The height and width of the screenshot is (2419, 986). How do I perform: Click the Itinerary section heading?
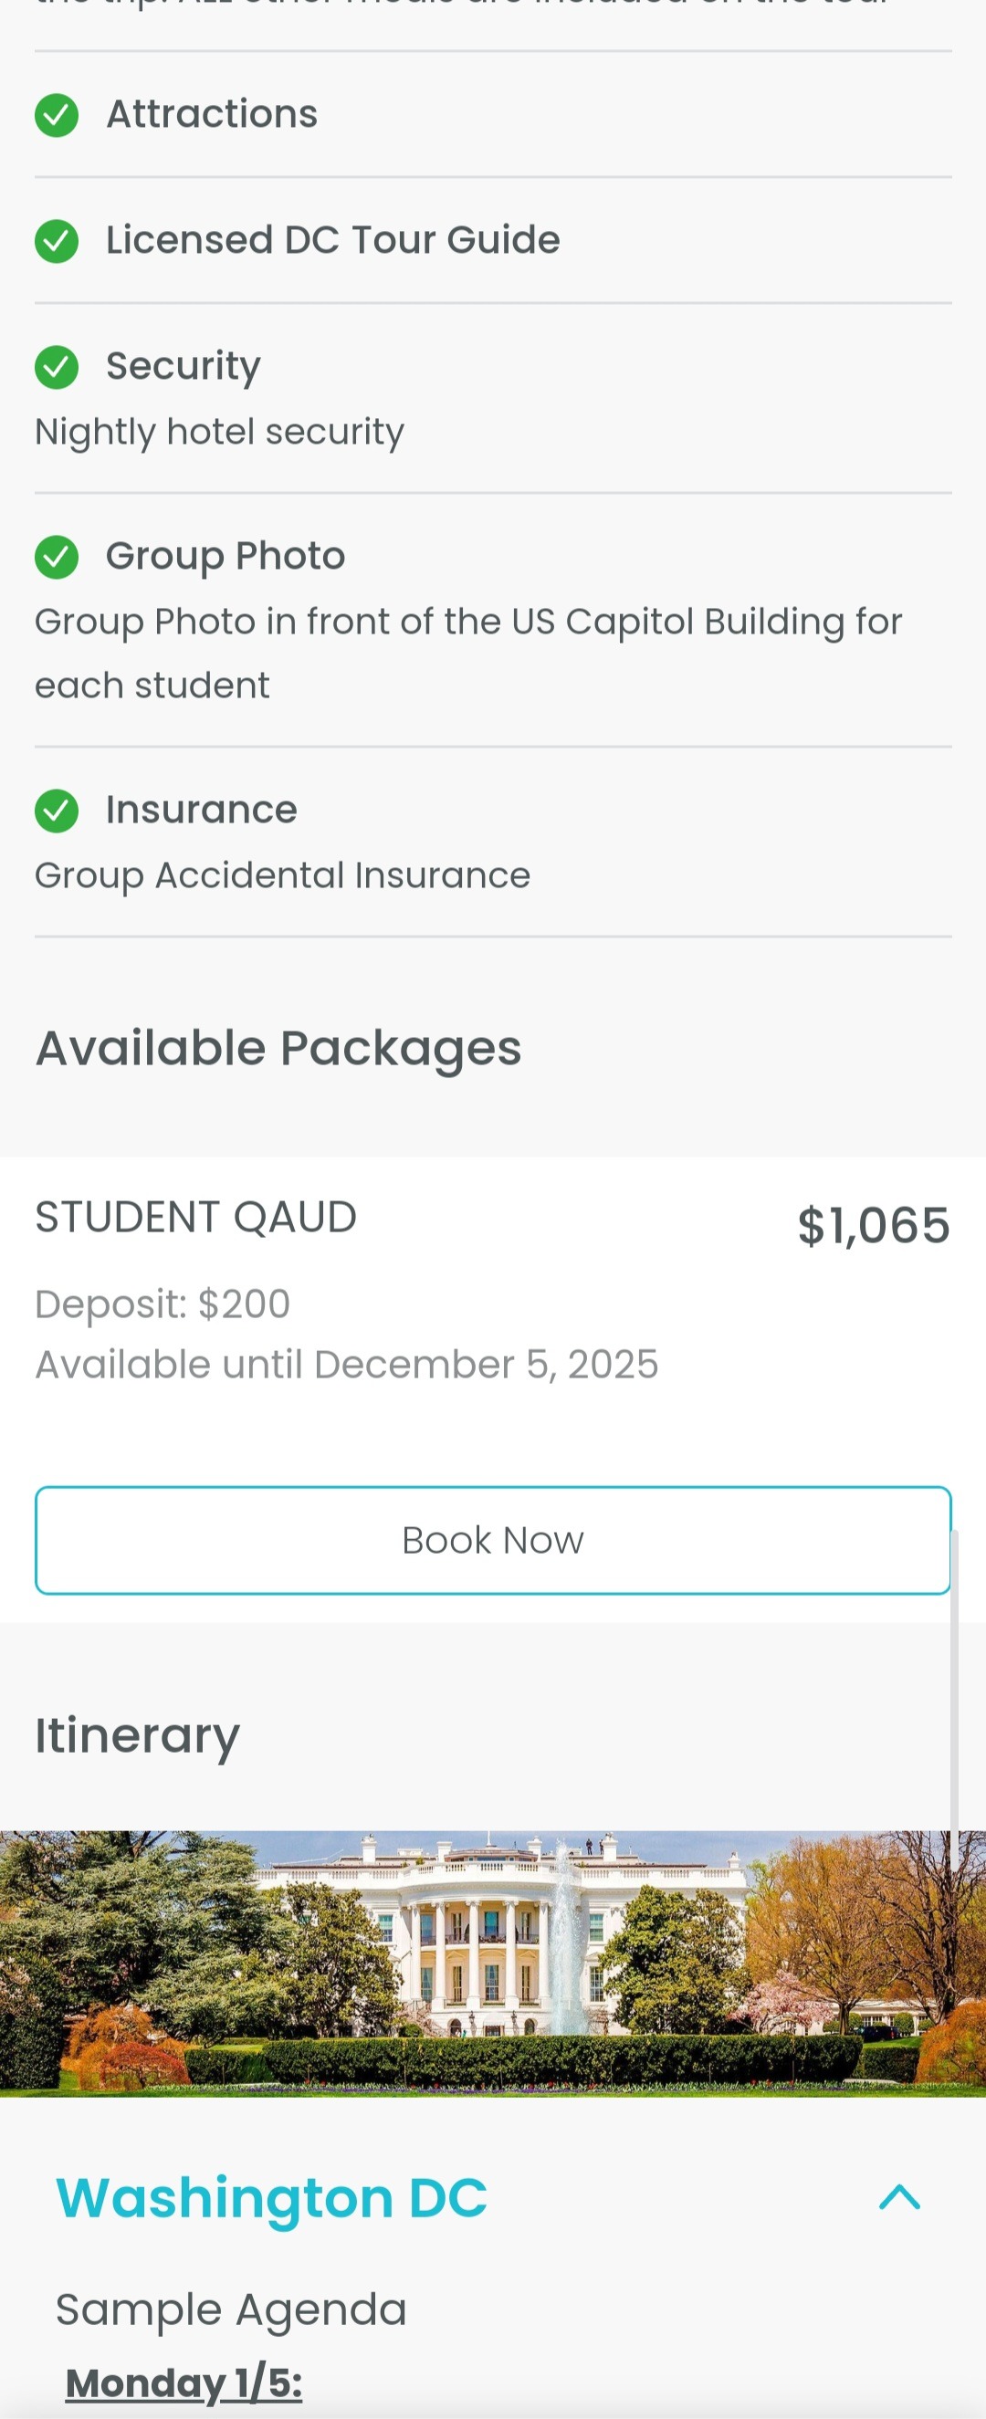137,1735
